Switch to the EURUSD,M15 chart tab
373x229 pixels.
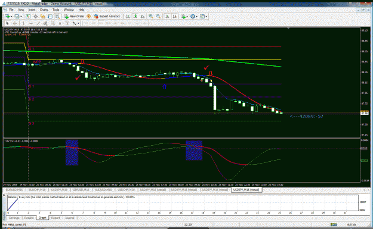[x=14, y=190]
